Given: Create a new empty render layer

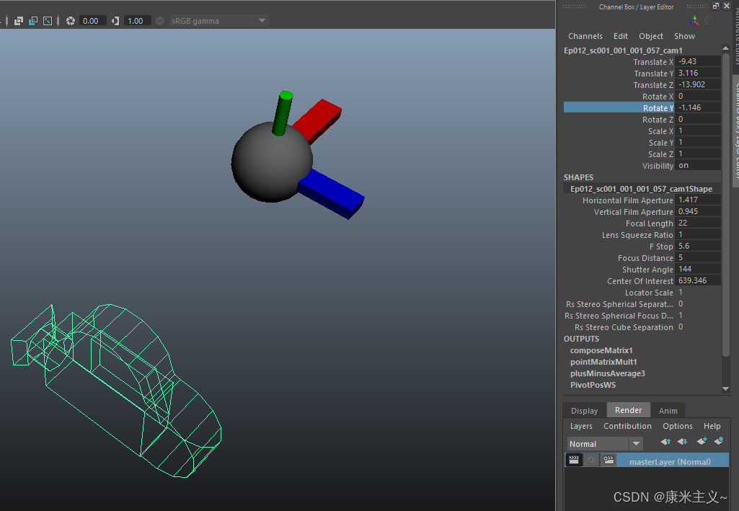Looking at the screenshot, I should (x=702, y=441).
